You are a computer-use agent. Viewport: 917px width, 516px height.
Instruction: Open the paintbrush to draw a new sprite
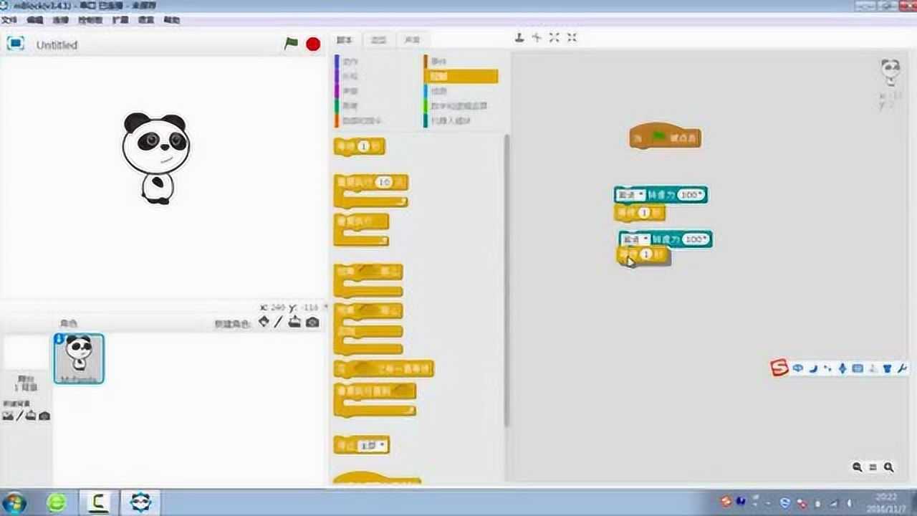coord(278,322)
